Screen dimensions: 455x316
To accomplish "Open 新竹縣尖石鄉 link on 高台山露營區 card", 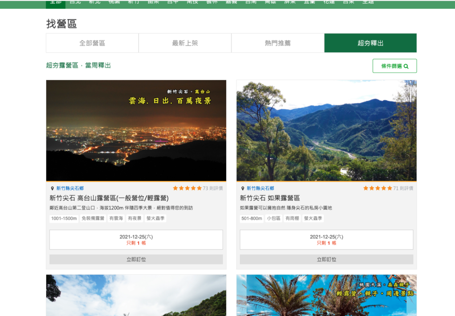I will (x=70, y=188).
